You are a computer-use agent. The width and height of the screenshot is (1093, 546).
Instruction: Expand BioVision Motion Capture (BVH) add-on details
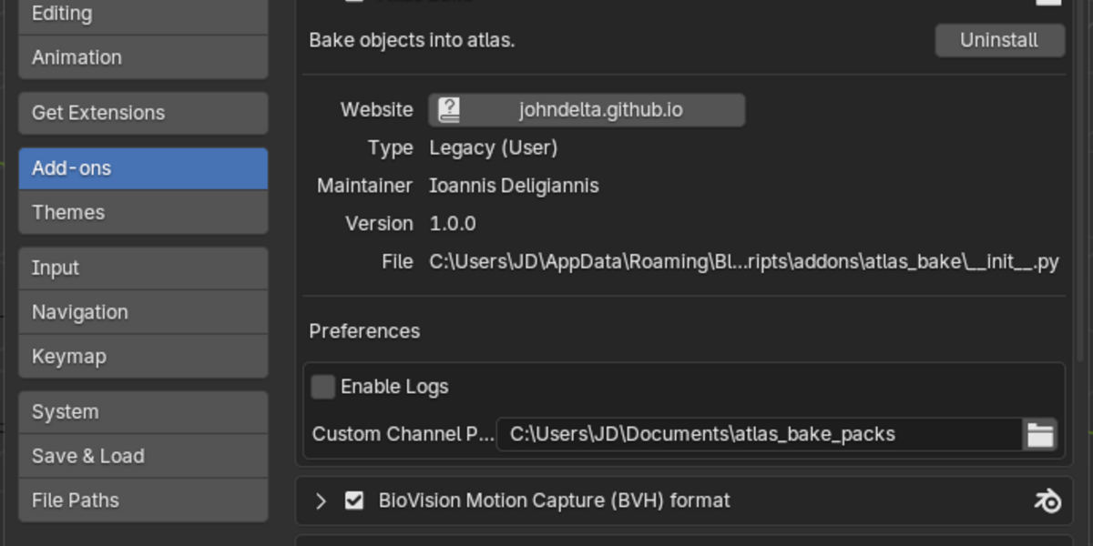point(321,500)
